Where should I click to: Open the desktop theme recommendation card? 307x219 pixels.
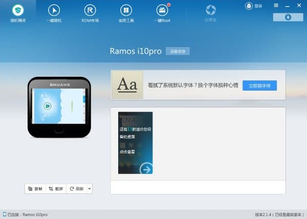point(135,143)
